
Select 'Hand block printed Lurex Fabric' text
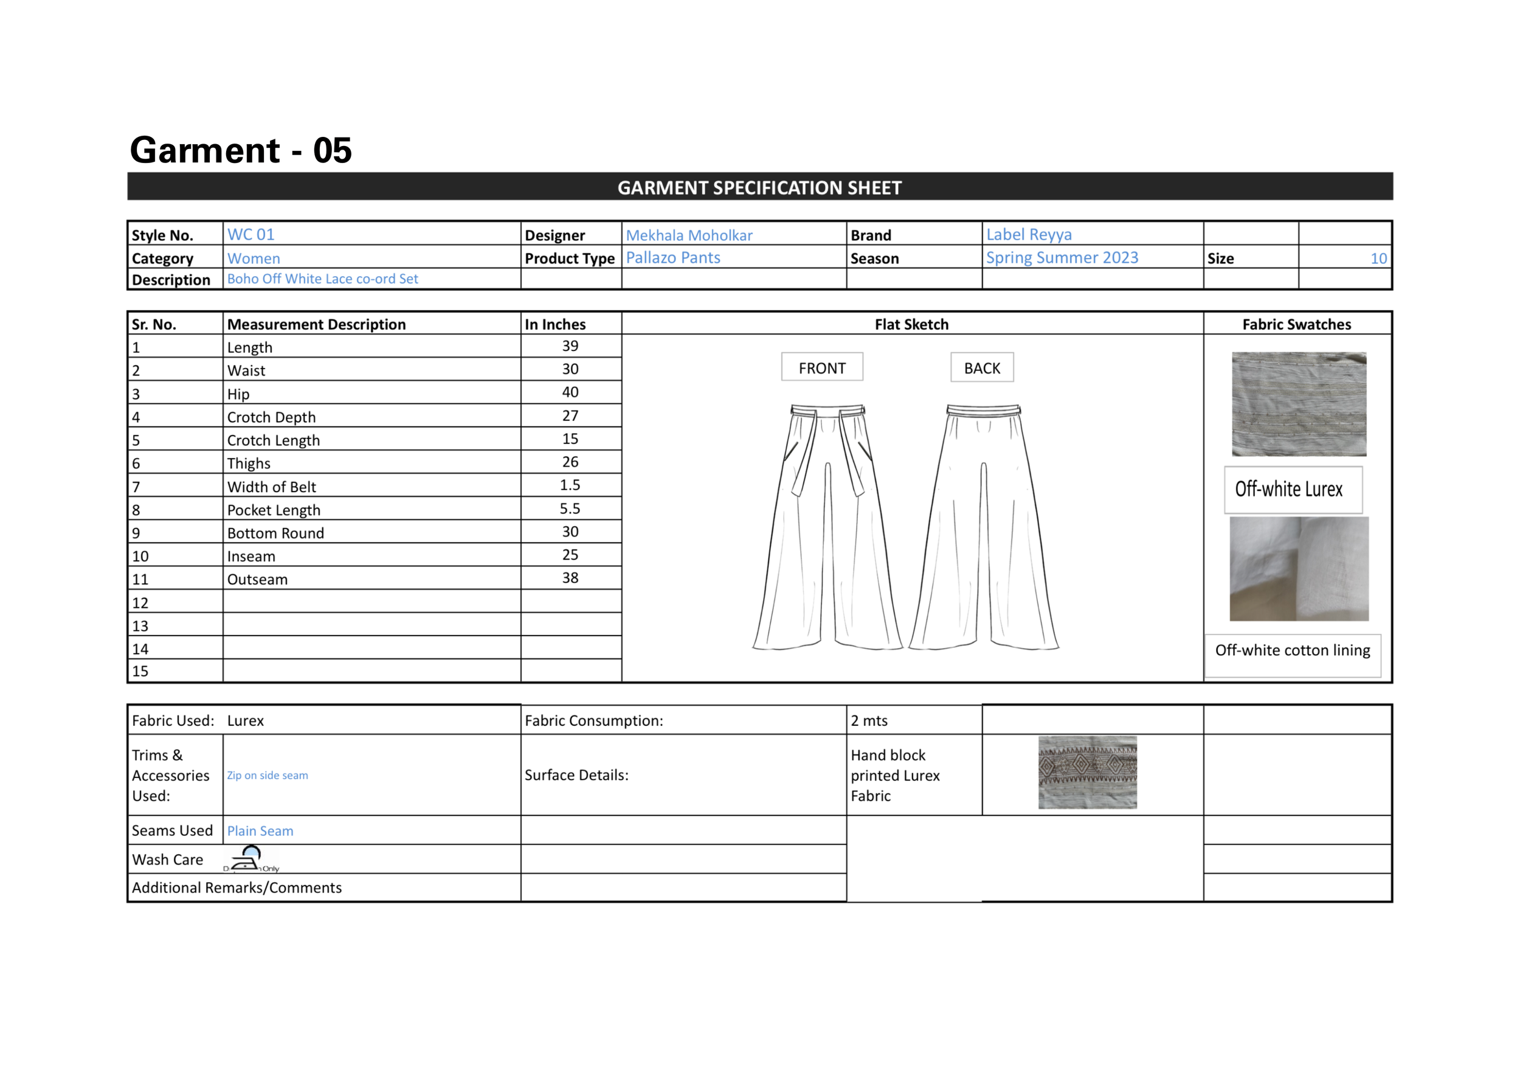[895, 775]
